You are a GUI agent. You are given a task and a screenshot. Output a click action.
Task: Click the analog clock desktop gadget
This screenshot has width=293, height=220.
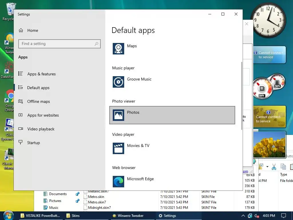268,19
